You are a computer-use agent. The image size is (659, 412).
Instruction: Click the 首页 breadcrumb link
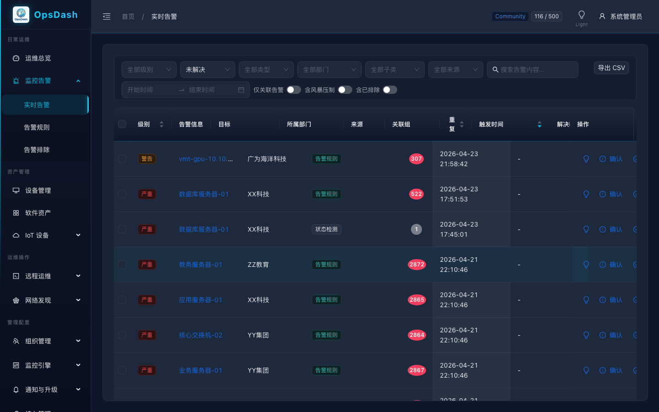(x=128, y=16)
